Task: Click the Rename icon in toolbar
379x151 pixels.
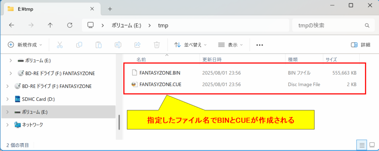Action: click(x=118, y=45)
